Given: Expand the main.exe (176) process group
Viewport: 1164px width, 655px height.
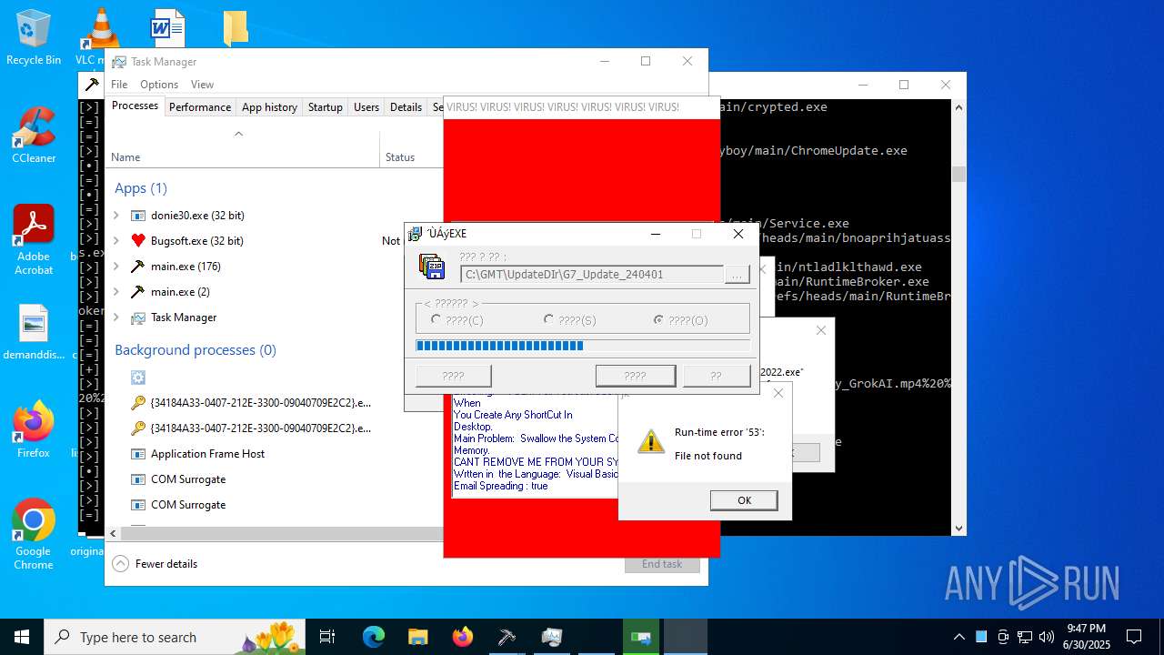Looking at the screenshot, I should tap(115, 267).
